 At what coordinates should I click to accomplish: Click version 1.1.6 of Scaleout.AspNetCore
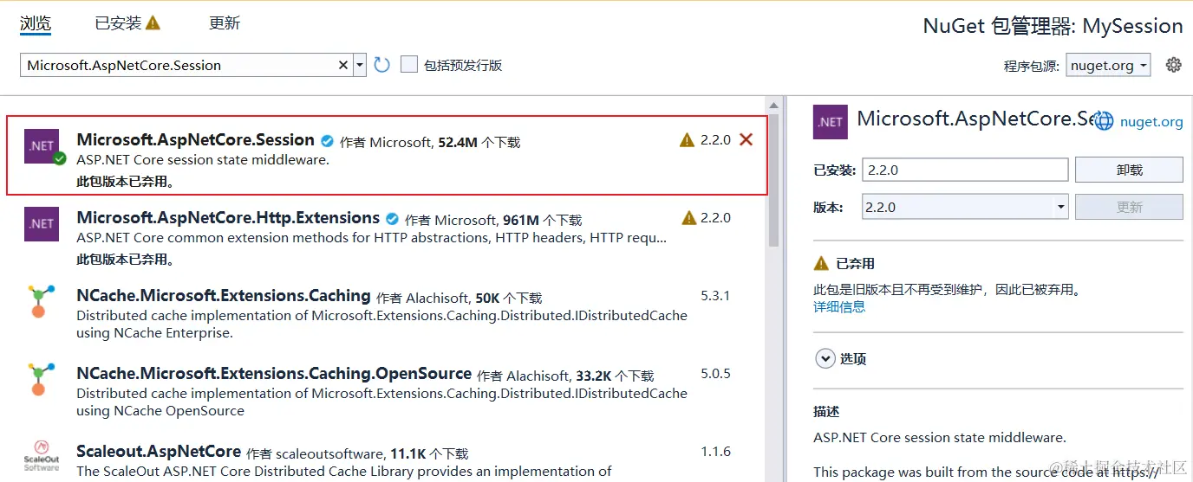(x=715, y=451)
